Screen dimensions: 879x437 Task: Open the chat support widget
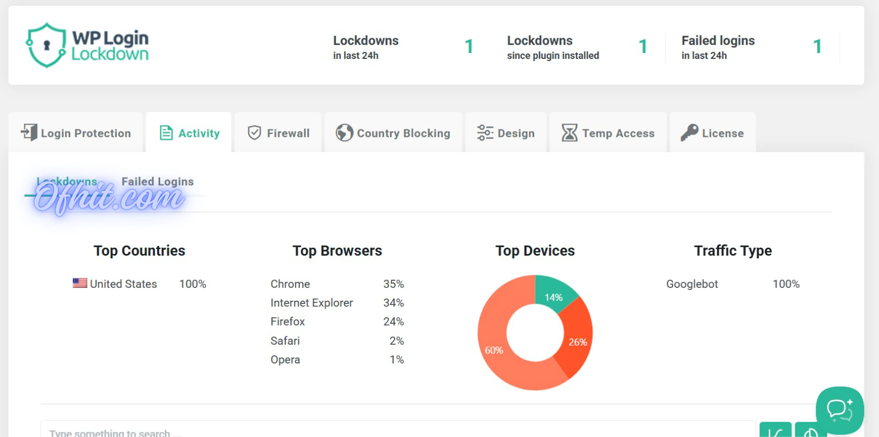(x=839, y=410)
